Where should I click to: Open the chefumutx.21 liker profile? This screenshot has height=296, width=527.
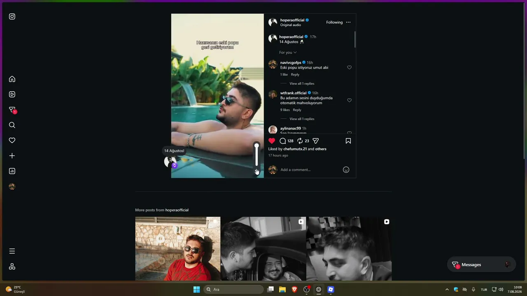click(295, 149)
